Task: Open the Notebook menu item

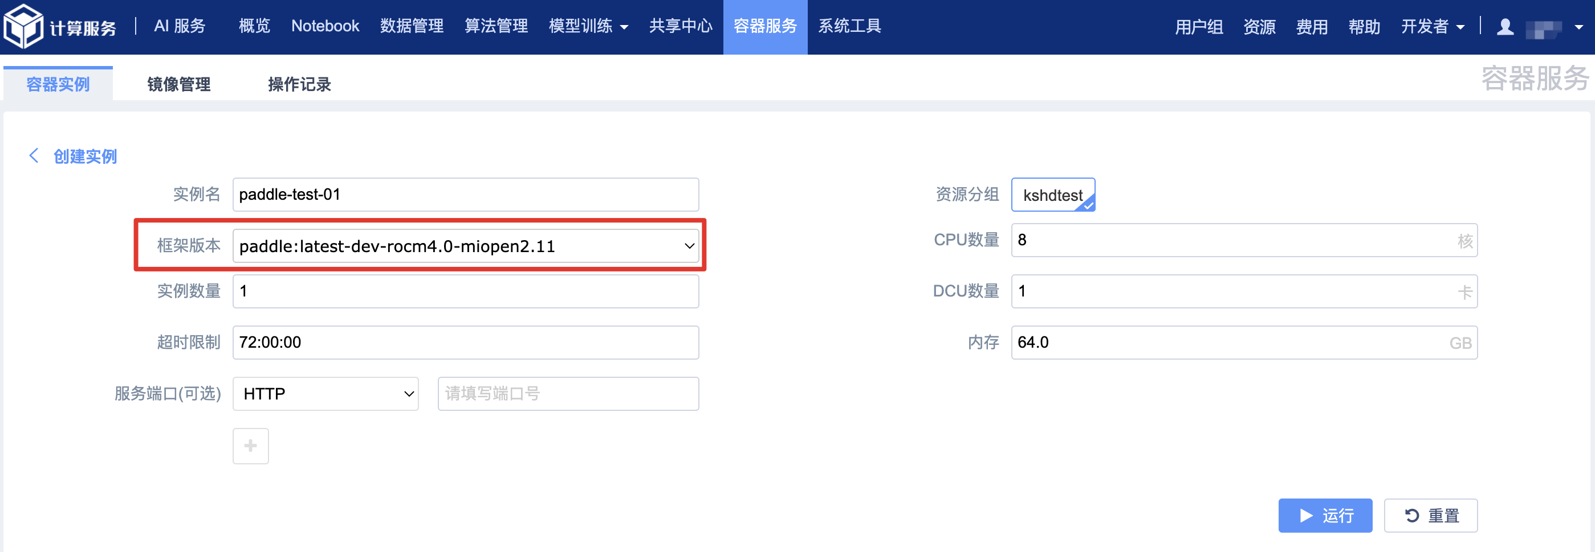Action: coord(324,26)
